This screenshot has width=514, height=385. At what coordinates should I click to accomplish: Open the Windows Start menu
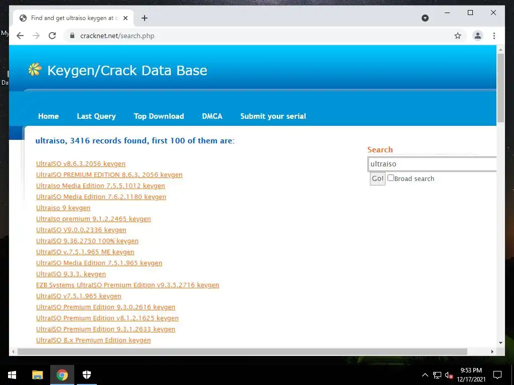pos(12,375)
